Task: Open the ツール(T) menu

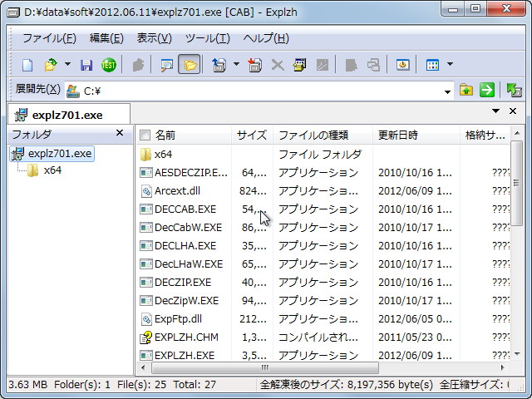Action: coord(208,38)
